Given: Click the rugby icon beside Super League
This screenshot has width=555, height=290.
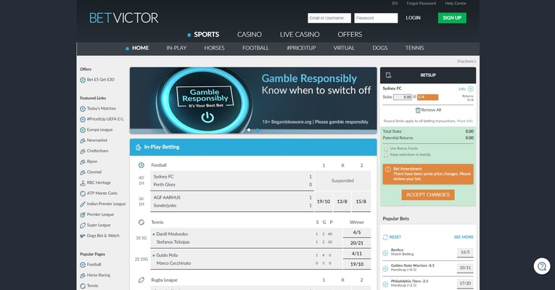Looking at the screenshot, I should click(83, 225).
